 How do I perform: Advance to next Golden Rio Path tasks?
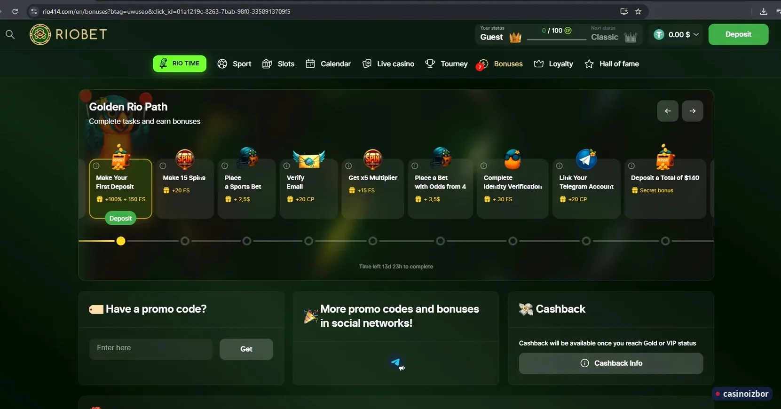pyautogui.click(x=693, y=111)
